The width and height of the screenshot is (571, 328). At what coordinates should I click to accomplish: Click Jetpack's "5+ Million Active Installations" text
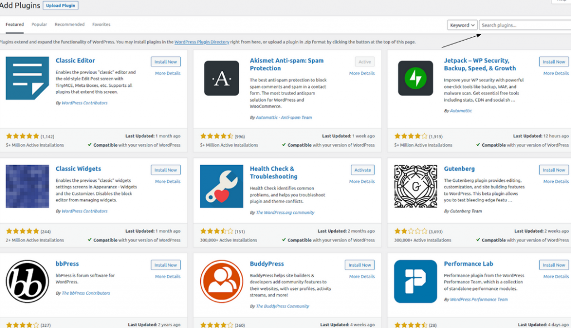click(423, 145)
